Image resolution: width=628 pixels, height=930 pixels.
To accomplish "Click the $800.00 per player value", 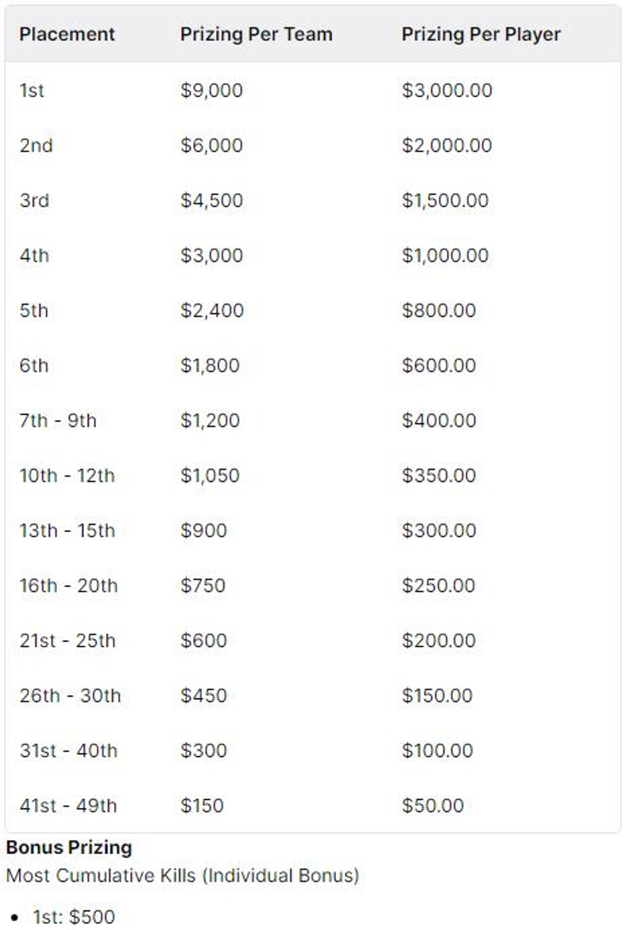I will (439, 311).
